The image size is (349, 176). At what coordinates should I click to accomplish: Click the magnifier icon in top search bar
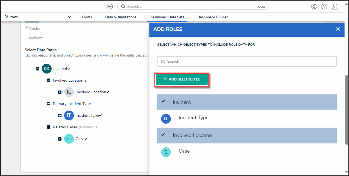pyautogui.click(x=123, y=6)
